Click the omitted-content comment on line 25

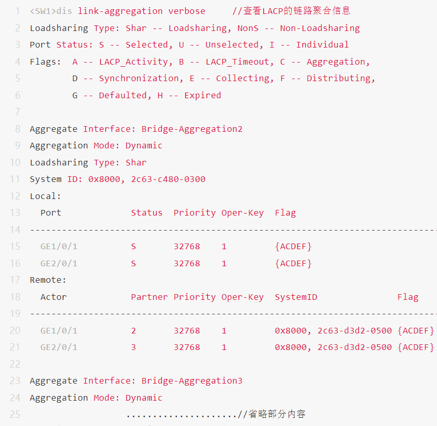272,415
